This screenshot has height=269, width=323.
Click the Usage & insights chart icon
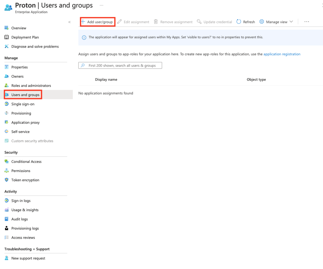7,210
